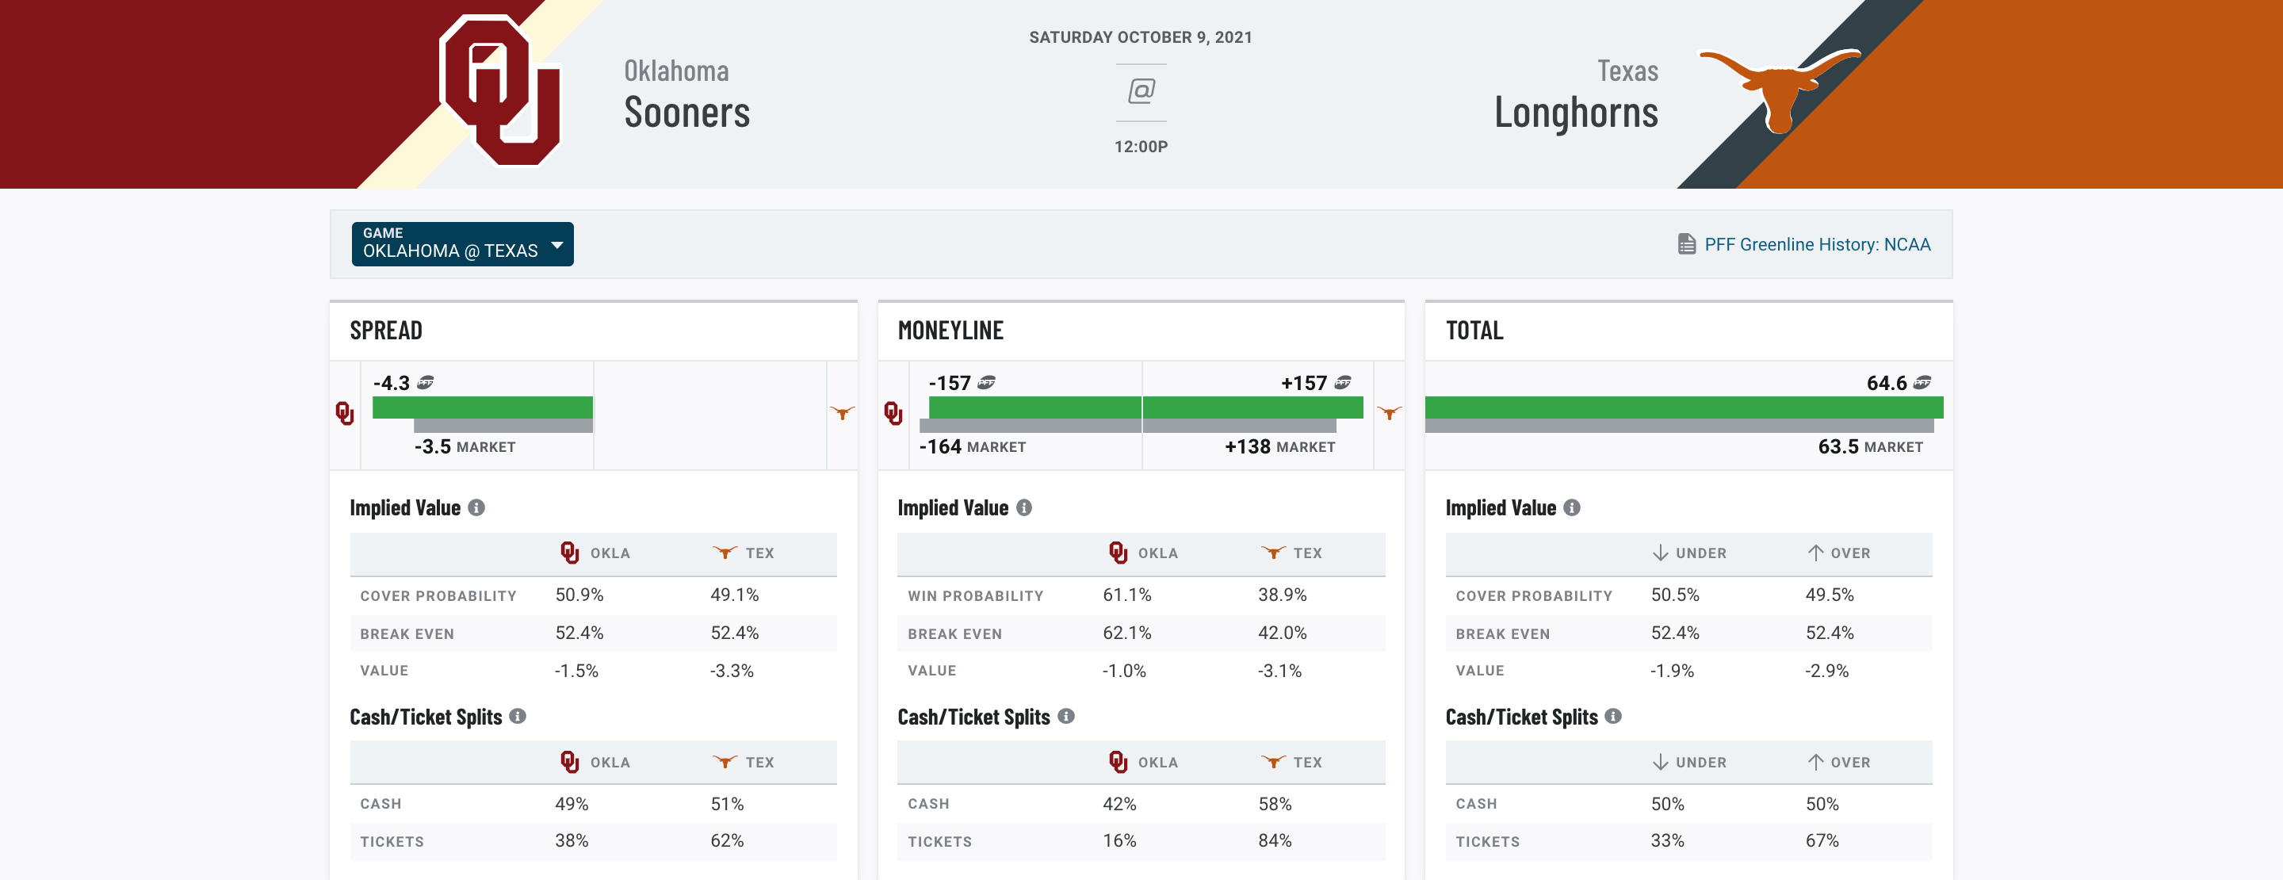
Task: Click the 49% Oklahoma spread cash
Action: point(572,804)
